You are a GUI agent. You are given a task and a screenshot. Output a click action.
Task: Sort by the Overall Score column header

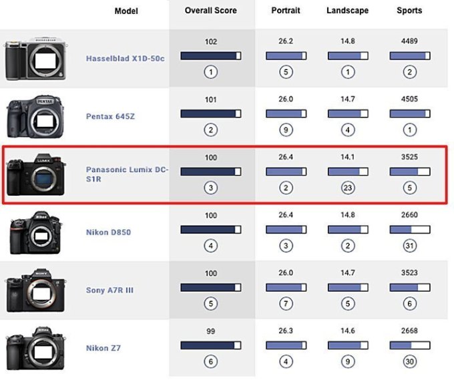[x=211, y=11]
